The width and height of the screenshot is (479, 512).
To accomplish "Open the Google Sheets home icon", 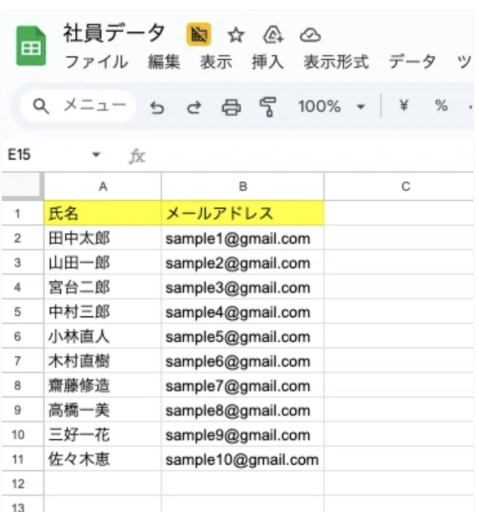I will [31, 45].
